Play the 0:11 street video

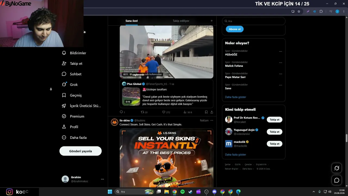pyautogui.click(x=166, y=52)
